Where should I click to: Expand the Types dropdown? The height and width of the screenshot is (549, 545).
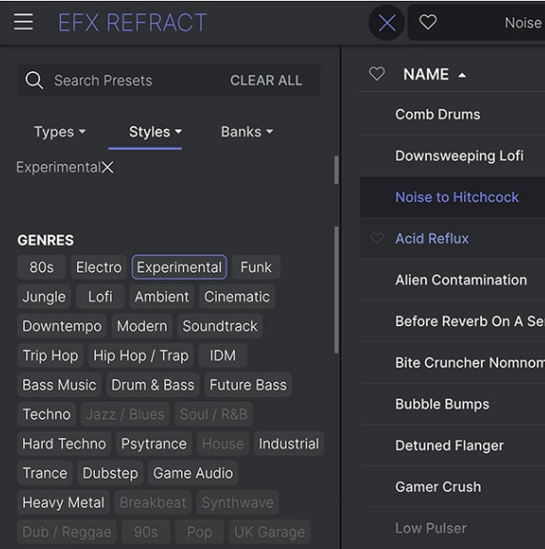pyautogui.click(x=59, y=131)
